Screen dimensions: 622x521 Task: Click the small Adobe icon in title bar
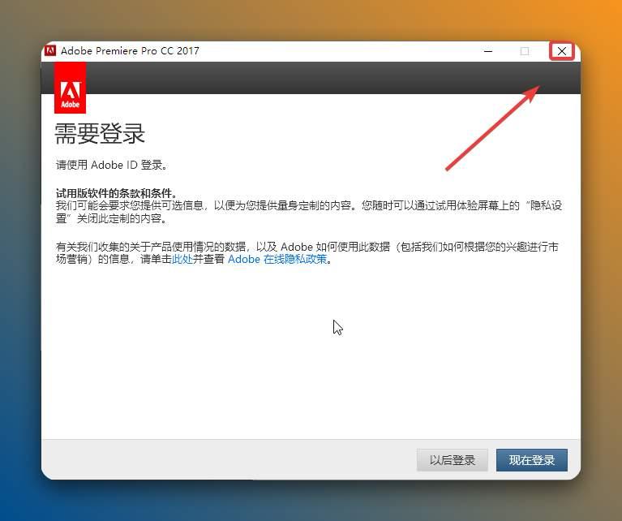50,51
